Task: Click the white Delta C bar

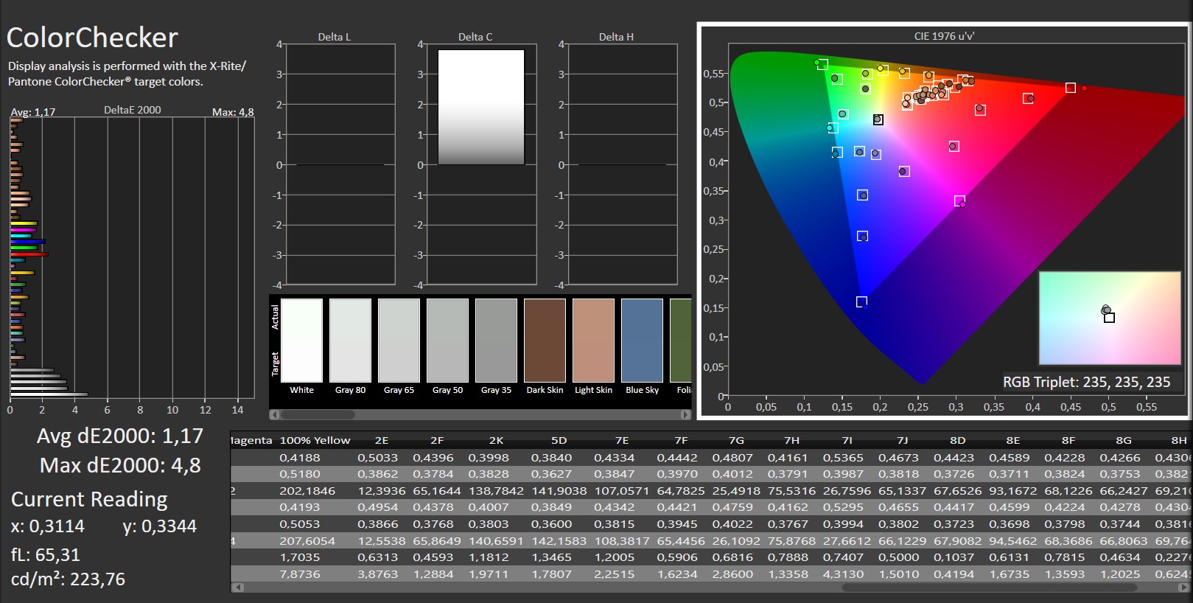Action: pyautogui.click(x=480, y=107)
